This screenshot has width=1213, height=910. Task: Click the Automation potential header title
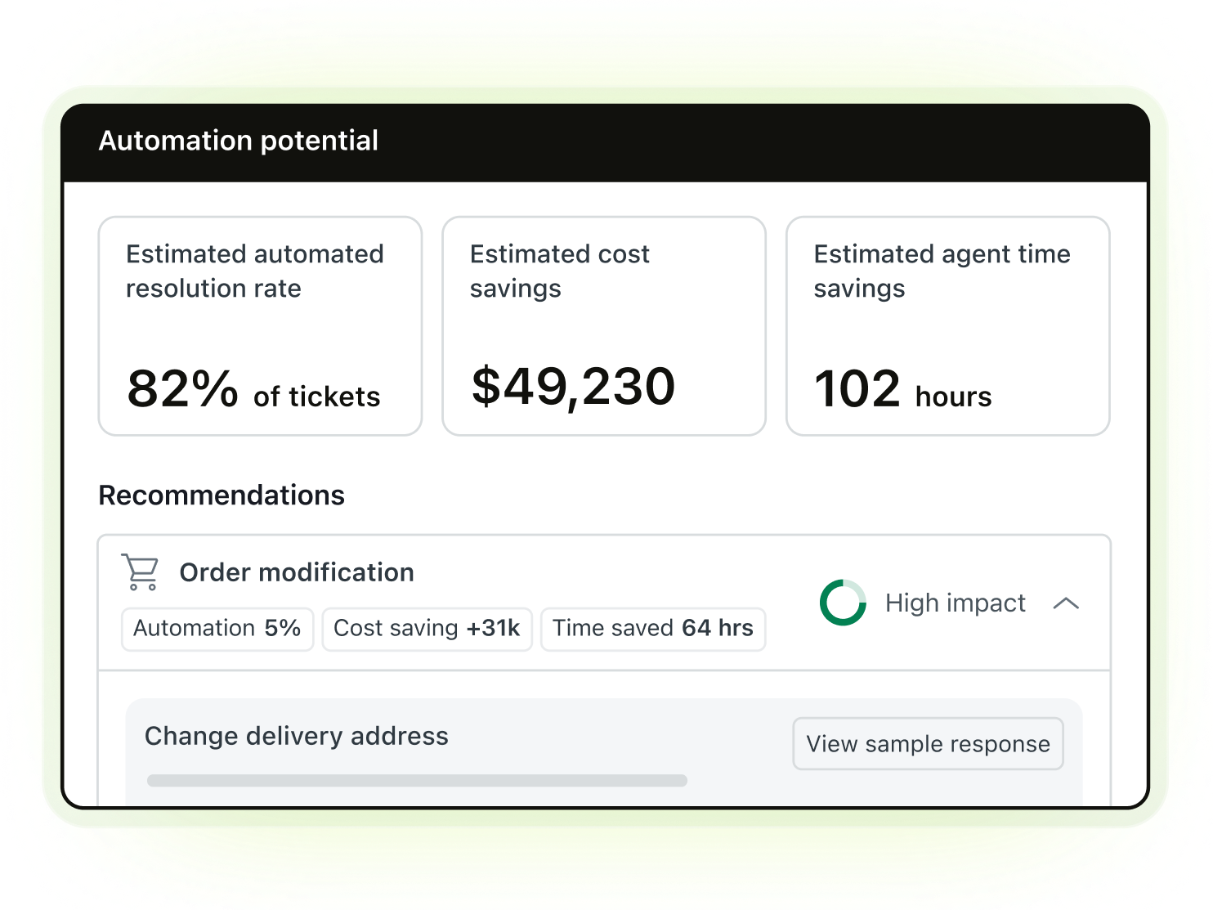click(x=239, y=141)
